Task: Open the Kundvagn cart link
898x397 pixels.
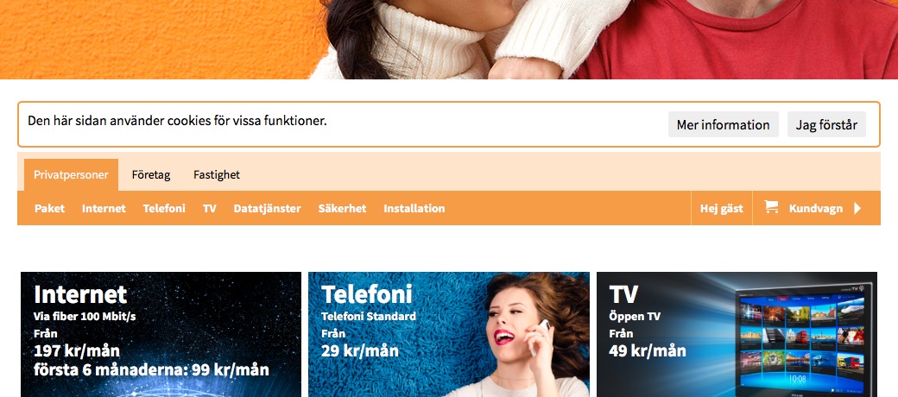Action: coord(815,208)
